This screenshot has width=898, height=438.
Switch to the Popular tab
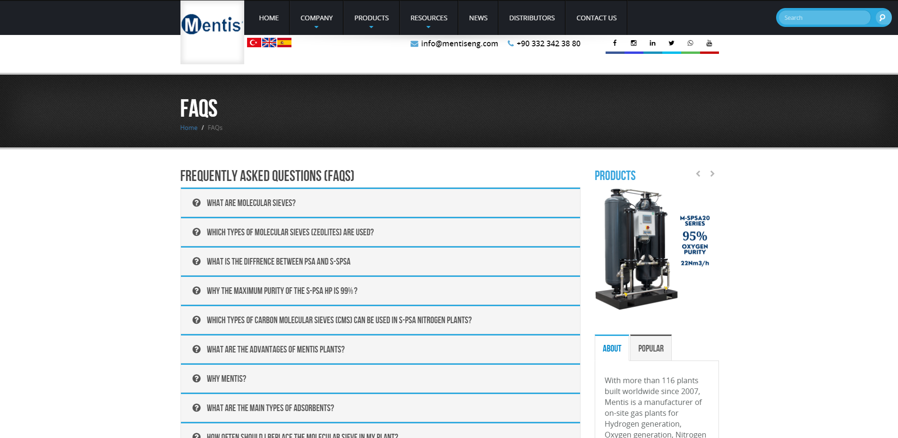tap(651, 348)
